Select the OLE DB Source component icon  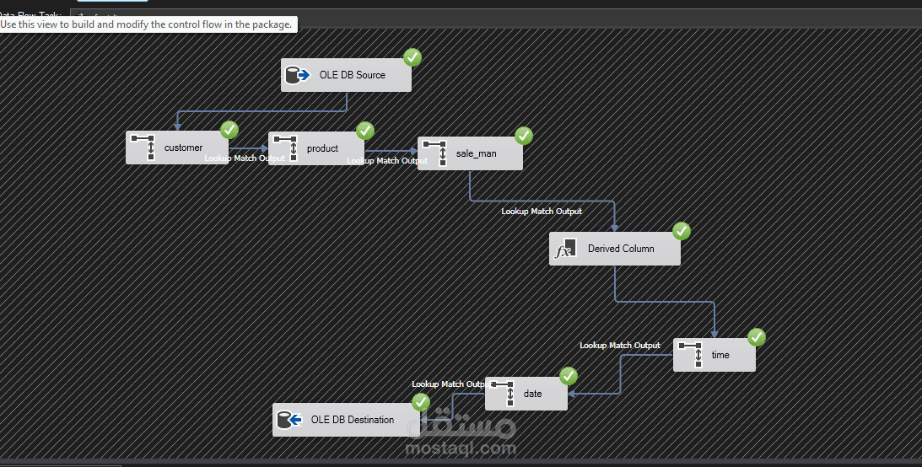[298, 75]
